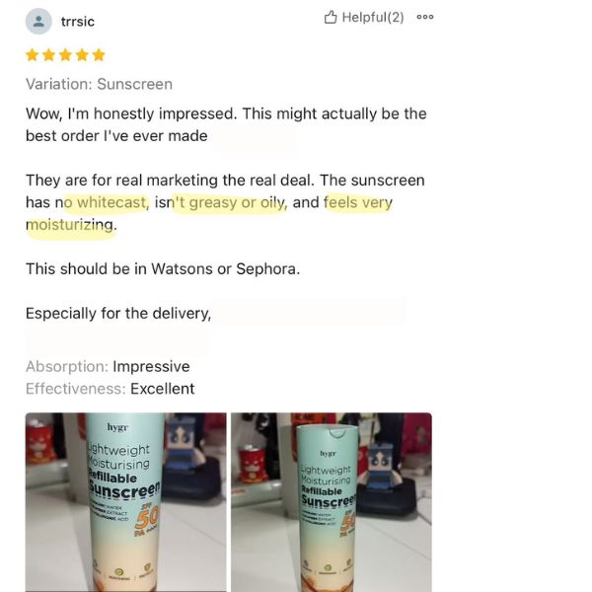
Task: Click the highlighted 'feels very' phrase
Action: [358, 202]
